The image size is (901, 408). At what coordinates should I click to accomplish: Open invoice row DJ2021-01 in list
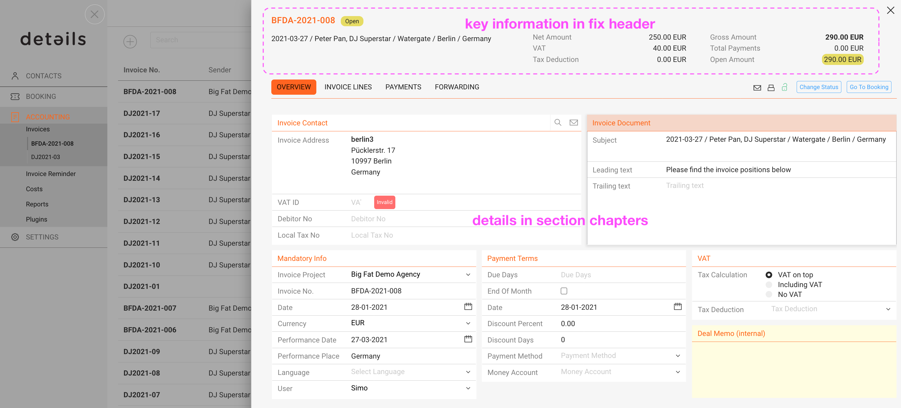coord(185,286)
